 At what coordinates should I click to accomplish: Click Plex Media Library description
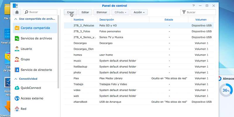(x=111, y=78)
